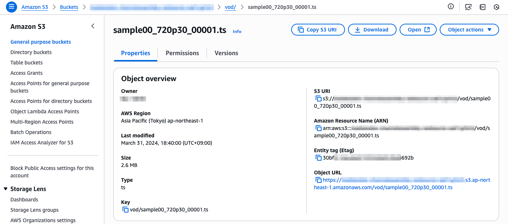508x224 pixels.
Task: Click the Last modified date March 31, 2024
Action: [x=166, y=143]
